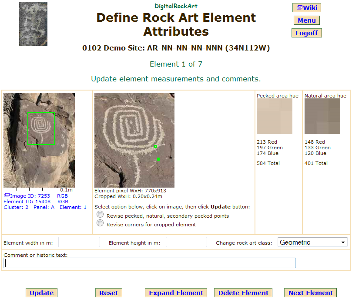
Task: Click the lower green marker on cropped image
Action: click(x=158, y=159)
